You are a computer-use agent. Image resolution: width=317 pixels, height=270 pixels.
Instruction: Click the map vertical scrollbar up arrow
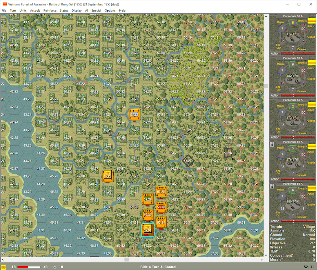click(x=266, y=16)
